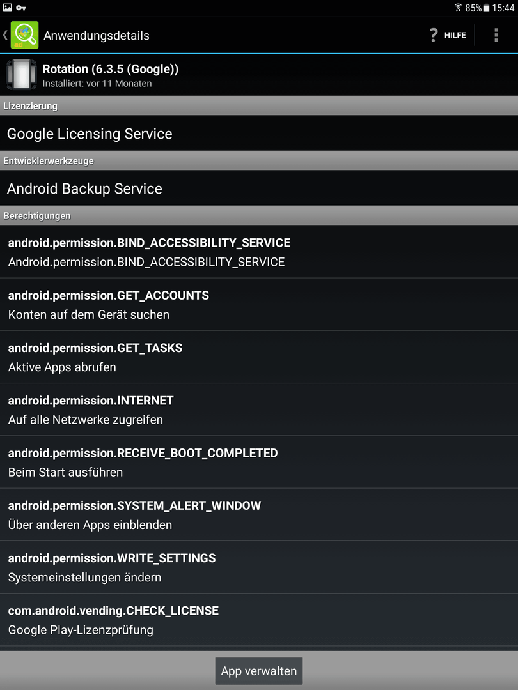Open the INTERNET permission entry

(259, 410)
